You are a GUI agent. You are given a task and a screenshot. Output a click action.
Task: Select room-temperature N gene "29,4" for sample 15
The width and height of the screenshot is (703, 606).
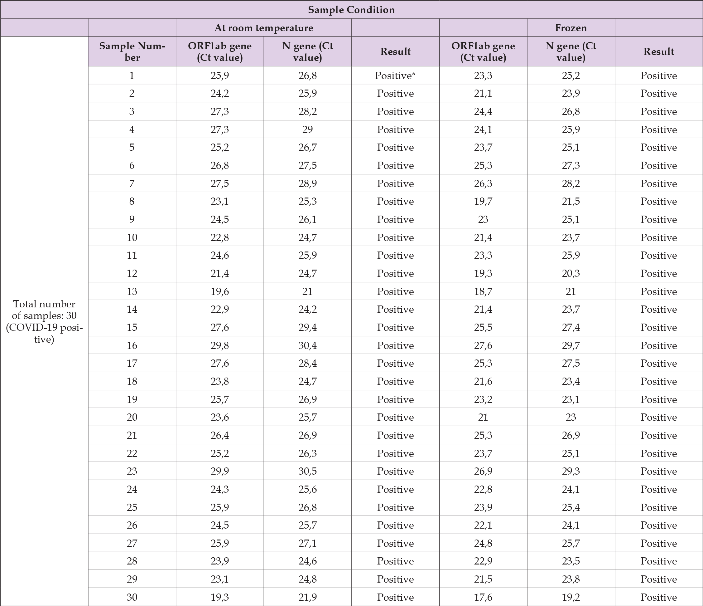pos(307,327)
